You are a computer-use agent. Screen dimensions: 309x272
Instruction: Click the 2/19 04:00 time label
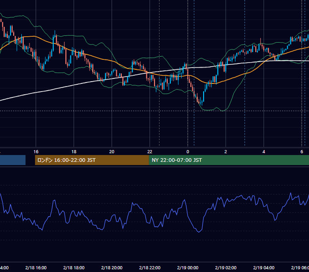tap(264, 267)
